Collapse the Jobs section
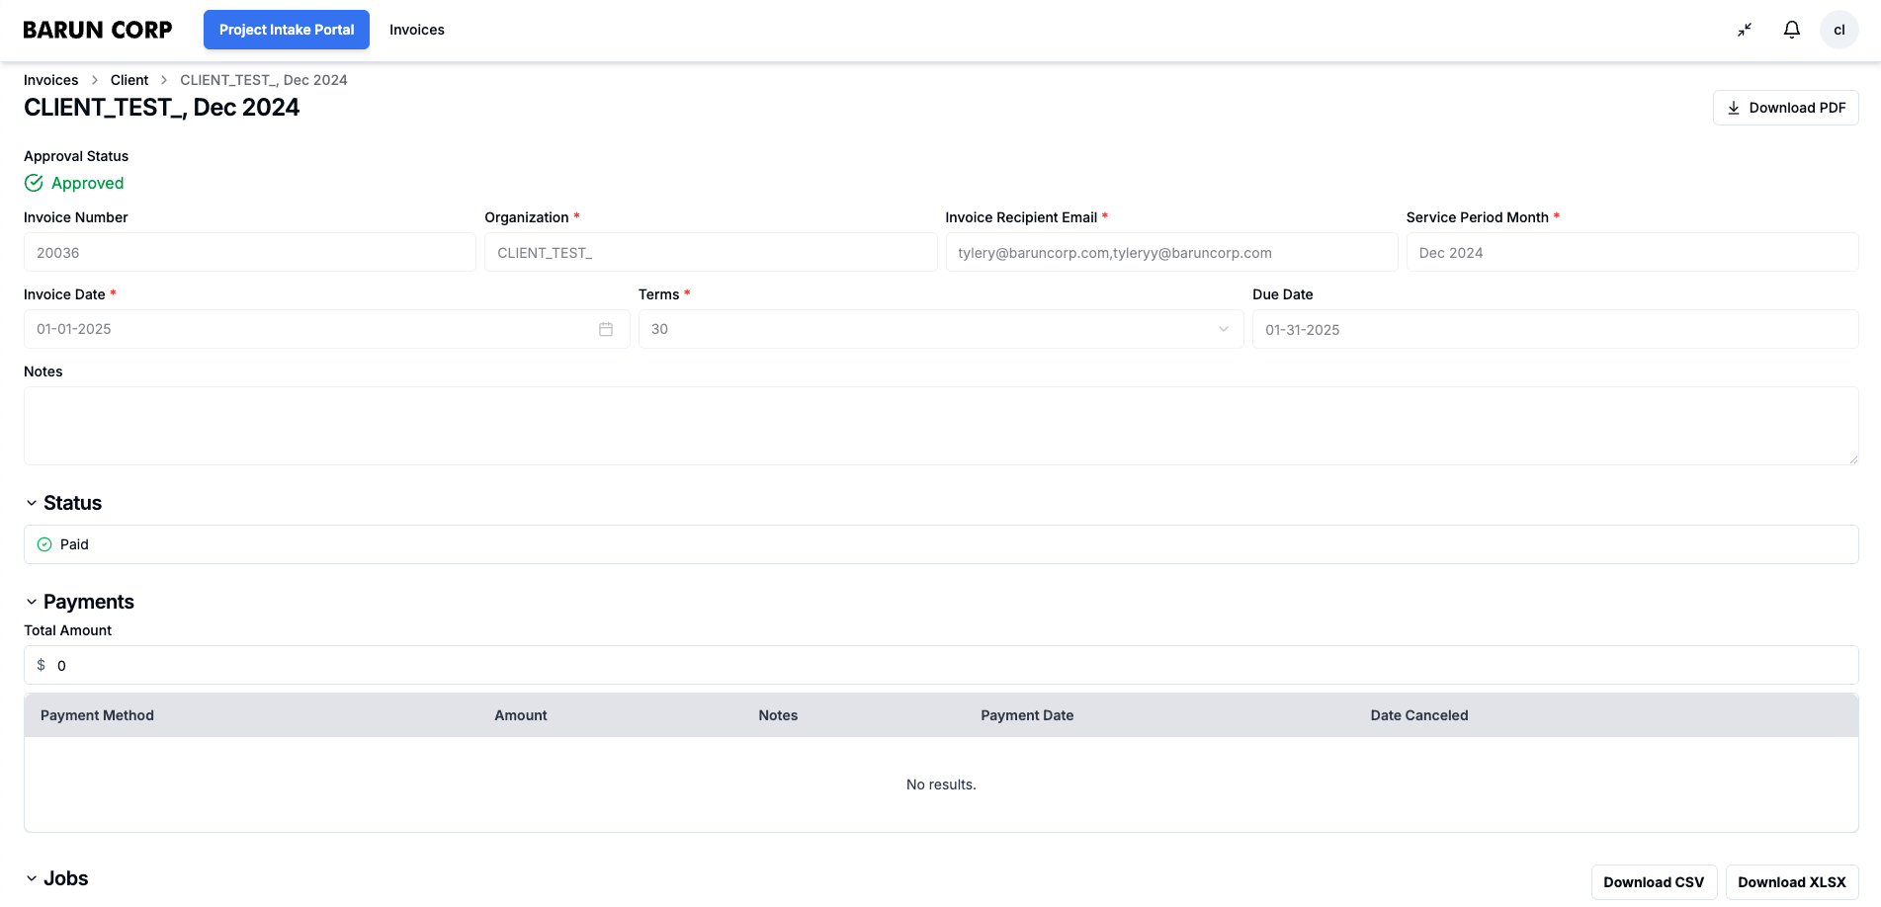This screenshot has width=1881, height=907. tap(32, 878)
